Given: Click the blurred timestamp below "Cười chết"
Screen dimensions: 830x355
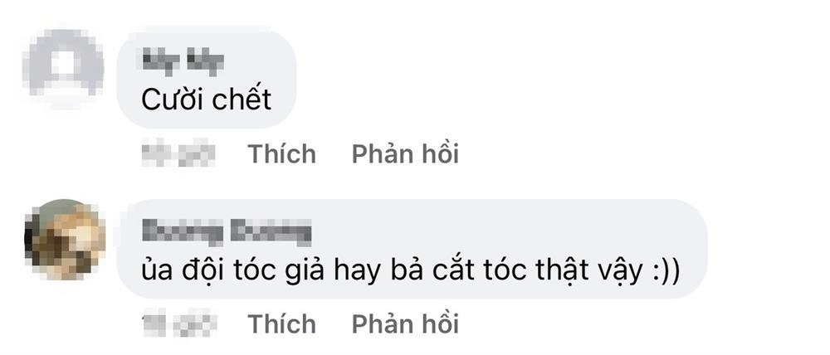Looking at the screenshot, I should 179,154.
